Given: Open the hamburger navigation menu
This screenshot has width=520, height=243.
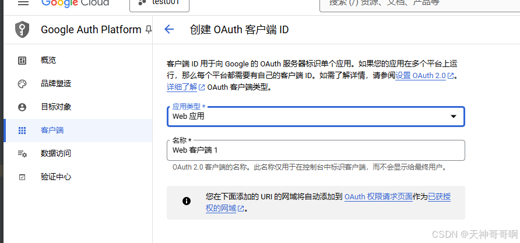Looking at the screenshot, I should [x=23, y=3].
